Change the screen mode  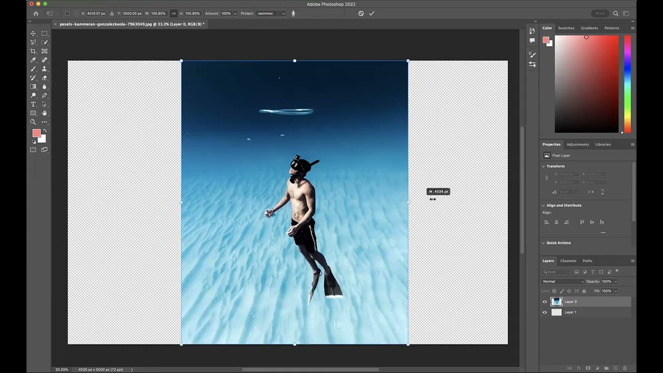click(45, 150)
